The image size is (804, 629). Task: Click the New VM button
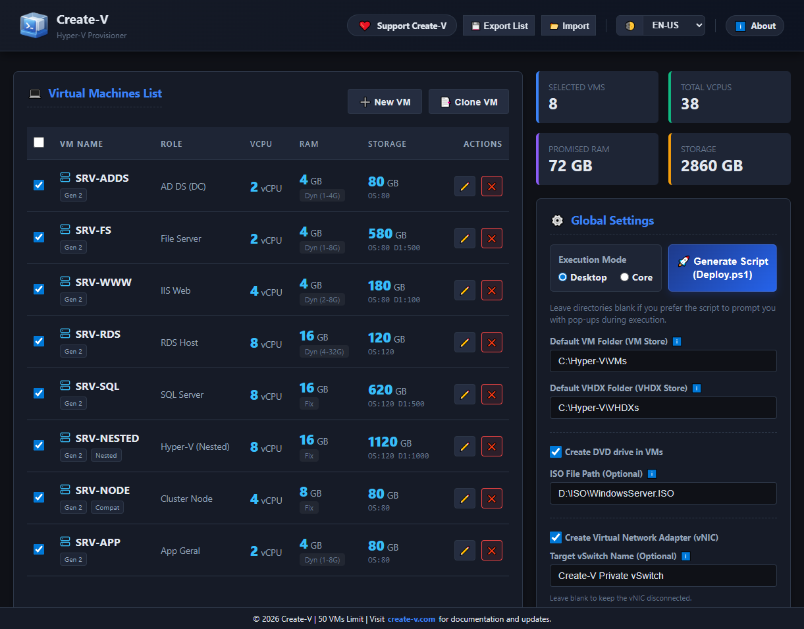tap(385, 102)
